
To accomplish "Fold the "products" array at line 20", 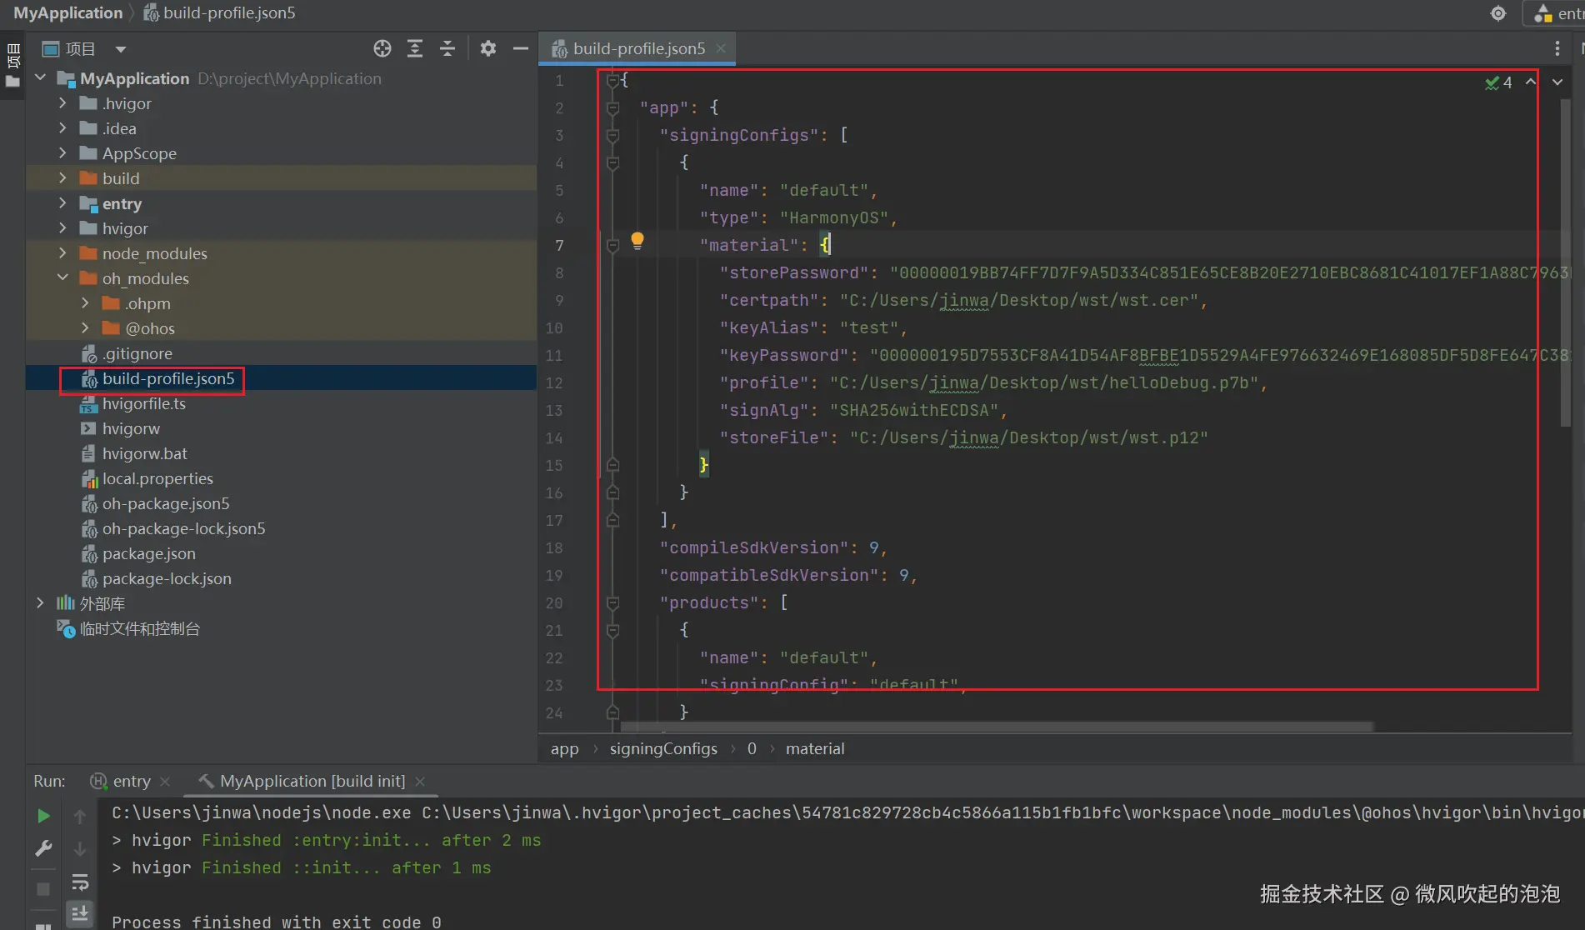I will (612, 602).
